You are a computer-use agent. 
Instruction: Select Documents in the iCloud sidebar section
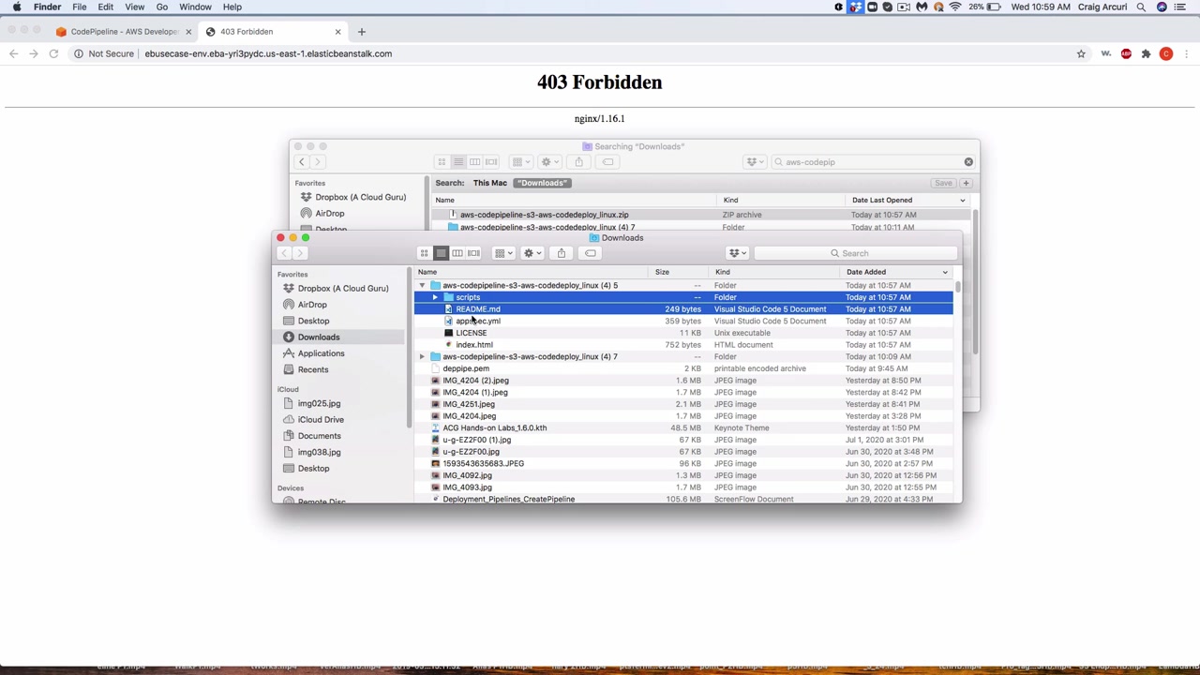click(319, 436)
